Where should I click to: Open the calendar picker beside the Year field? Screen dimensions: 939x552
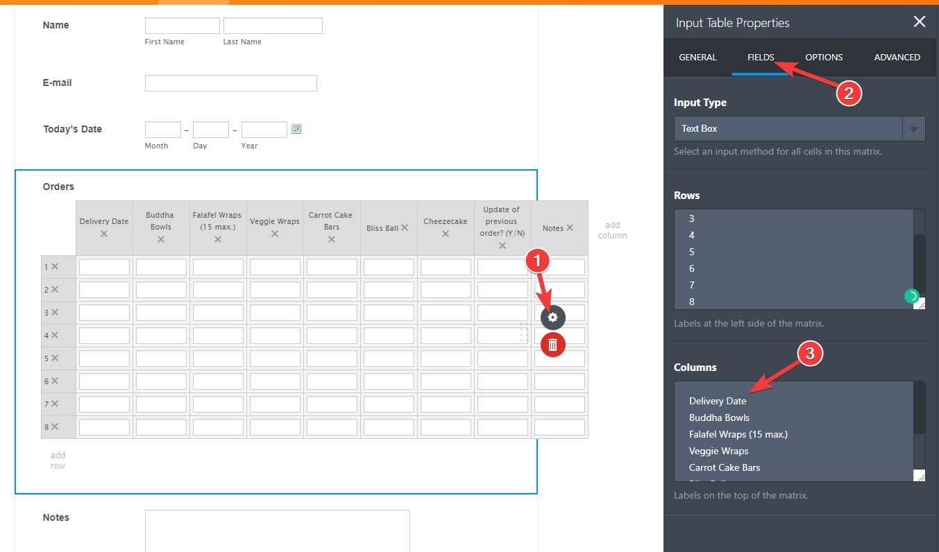click(x=296, y=128)
